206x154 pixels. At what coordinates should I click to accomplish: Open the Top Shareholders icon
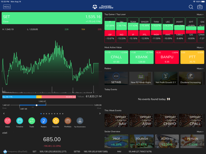(80, 121)
